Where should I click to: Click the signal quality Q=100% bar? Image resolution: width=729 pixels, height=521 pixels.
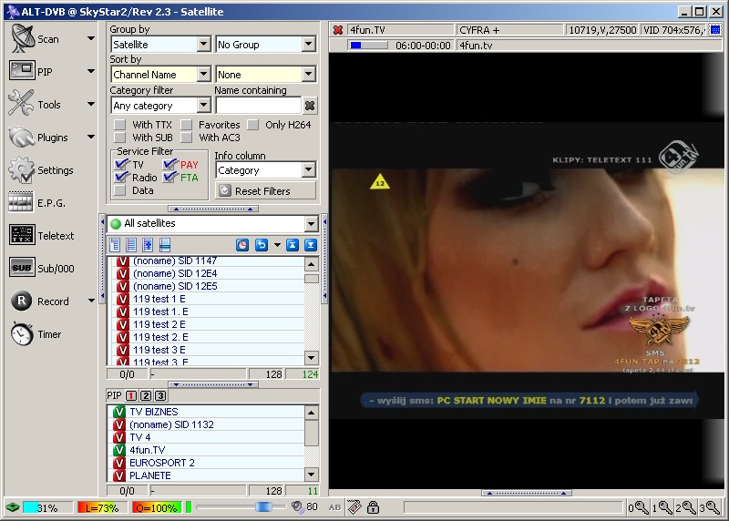(158, 507)
